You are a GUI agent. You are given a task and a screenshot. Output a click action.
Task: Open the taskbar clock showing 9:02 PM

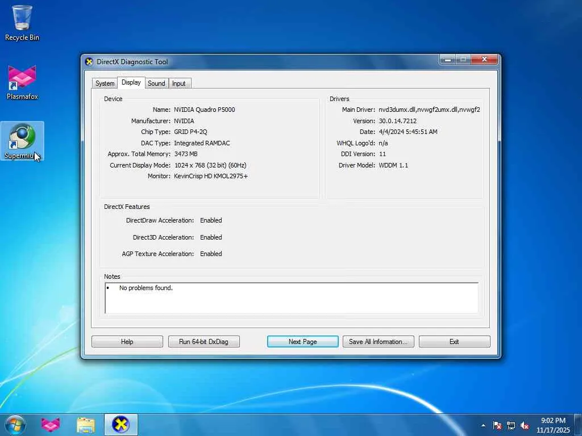tap(553, 425)
